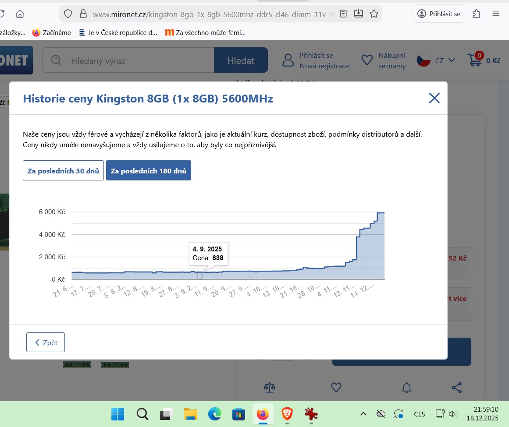
Task: Close the price history dialog
Action: 434,98
